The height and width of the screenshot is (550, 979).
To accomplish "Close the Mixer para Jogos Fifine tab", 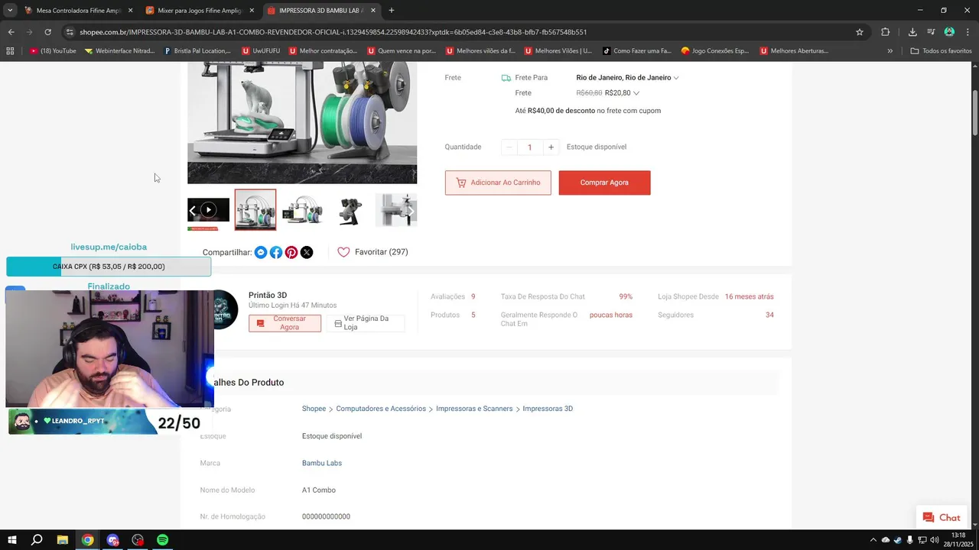I will [x=252, y=11].
